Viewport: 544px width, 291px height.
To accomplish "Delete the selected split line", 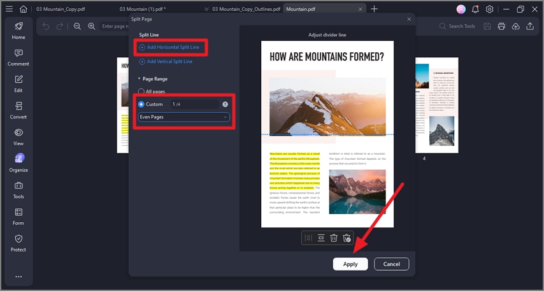I will (x=334, y=238).
